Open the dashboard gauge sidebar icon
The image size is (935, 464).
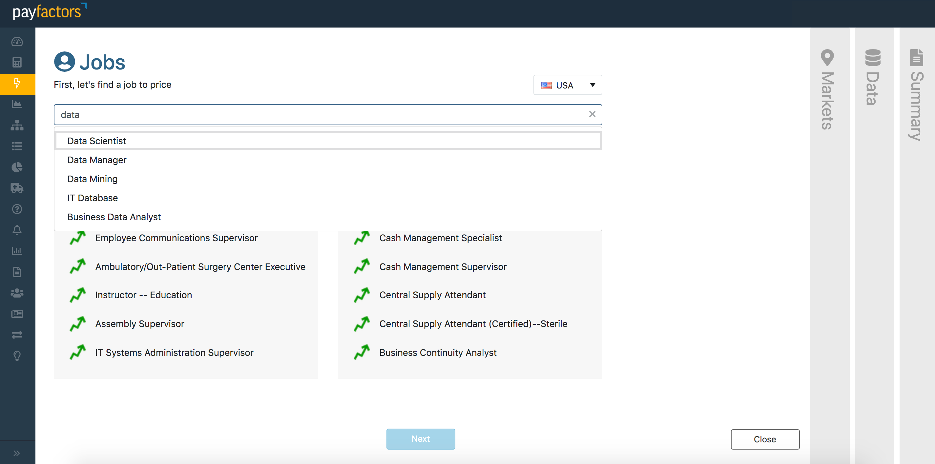(x=17, y=42)
